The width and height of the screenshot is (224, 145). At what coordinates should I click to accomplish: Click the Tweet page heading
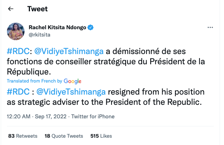pos(37,9)
